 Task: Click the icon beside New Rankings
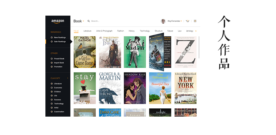[52, 37]
